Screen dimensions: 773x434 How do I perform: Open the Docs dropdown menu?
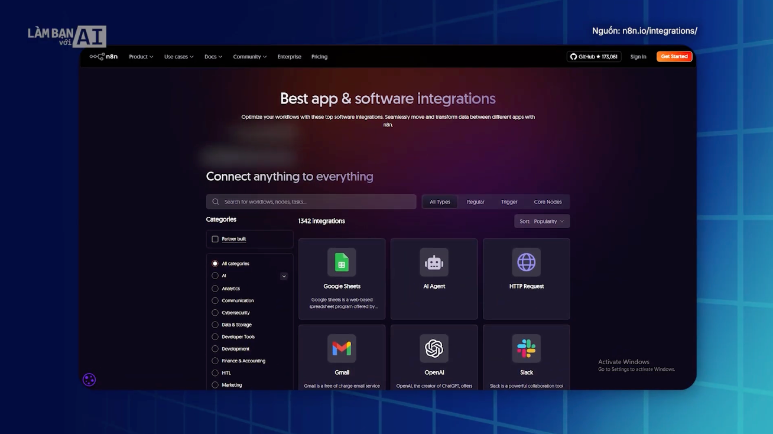coord(213,57)
